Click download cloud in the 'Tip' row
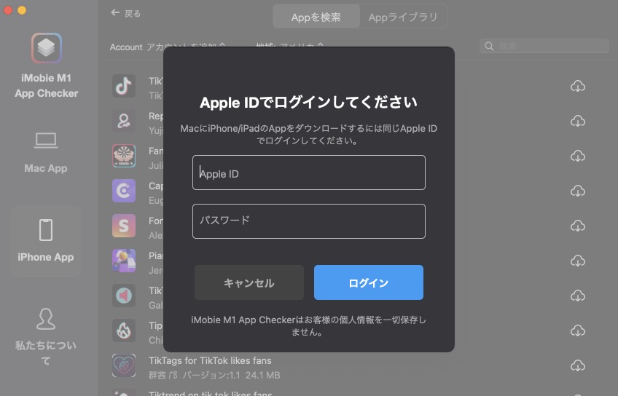The height and width of the screenshot is (396, 618). (578, 331)
